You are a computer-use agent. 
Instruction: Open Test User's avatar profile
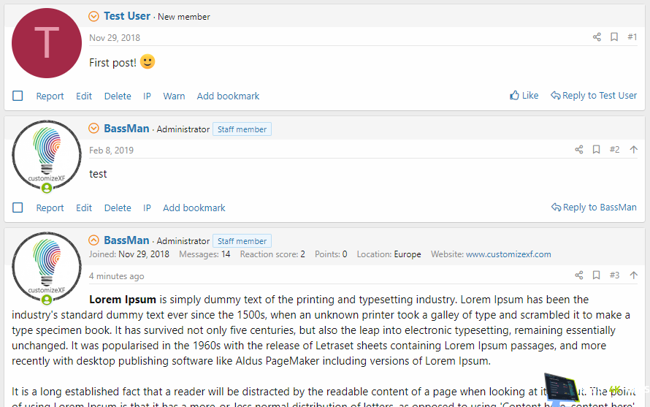coord(47,43)
